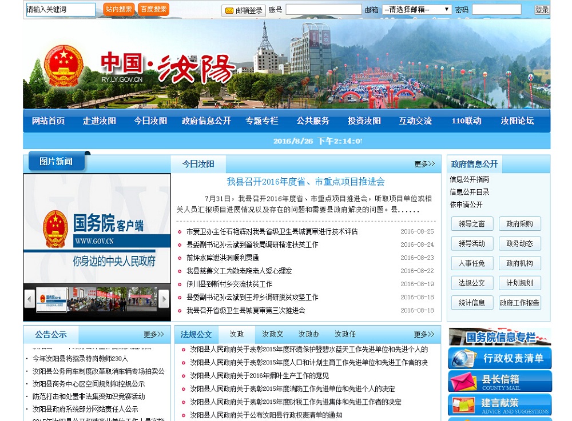The width and height of the screenshot is (572, 421).
Task: Open 政府信息公开 in the navigation bar
Action: 206,121
